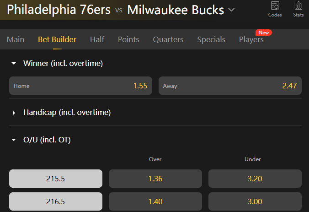Select Under 215.5 at odds 3.20
The height and width of the screenshot is (212, 309).
tap(255, 179)
